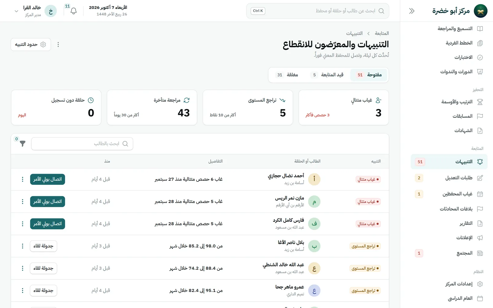This screenshot has width=493, height=308.
Task: Switch to قيد المتابعة tab
Action: [327, 75]
